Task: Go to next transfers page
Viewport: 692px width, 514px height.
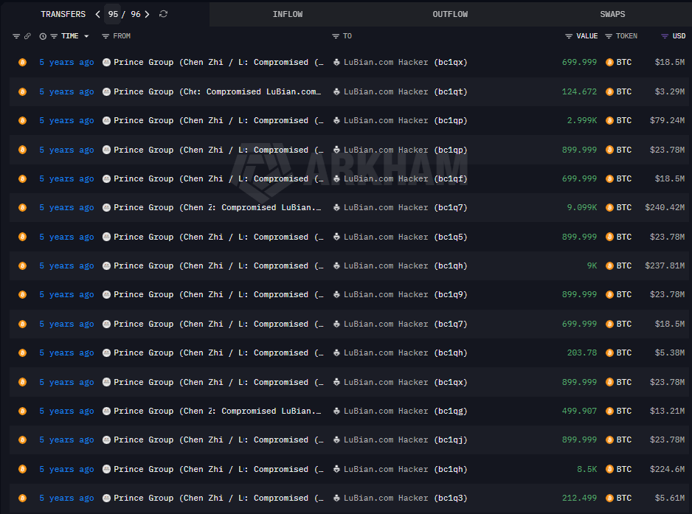Action: tap(147, 14)
